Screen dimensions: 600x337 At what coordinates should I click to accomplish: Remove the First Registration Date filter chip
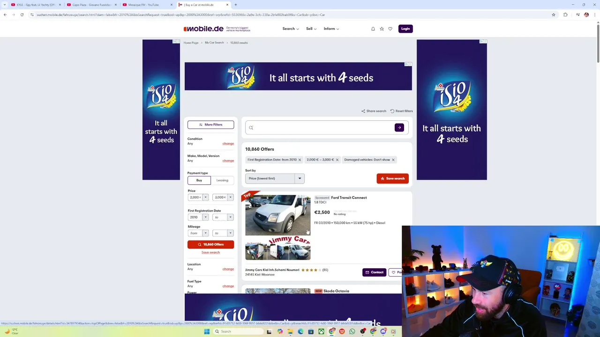pyautogui.click(x=300, y=160)
